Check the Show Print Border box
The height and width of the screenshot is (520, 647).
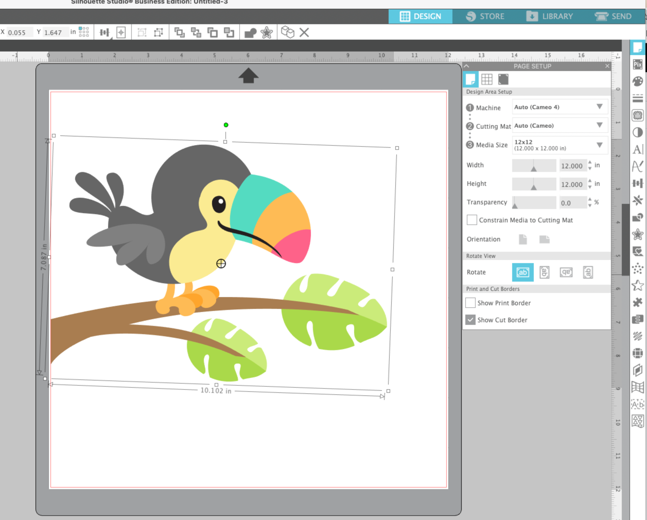click(x=470, y=303)
